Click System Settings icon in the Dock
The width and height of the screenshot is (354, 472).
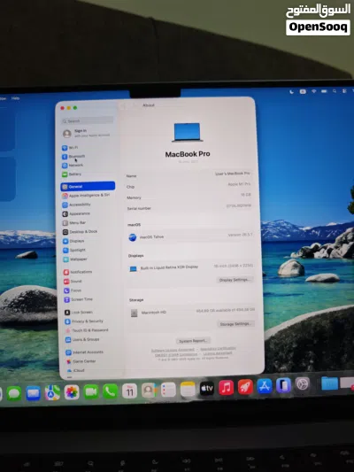[302, 384]
